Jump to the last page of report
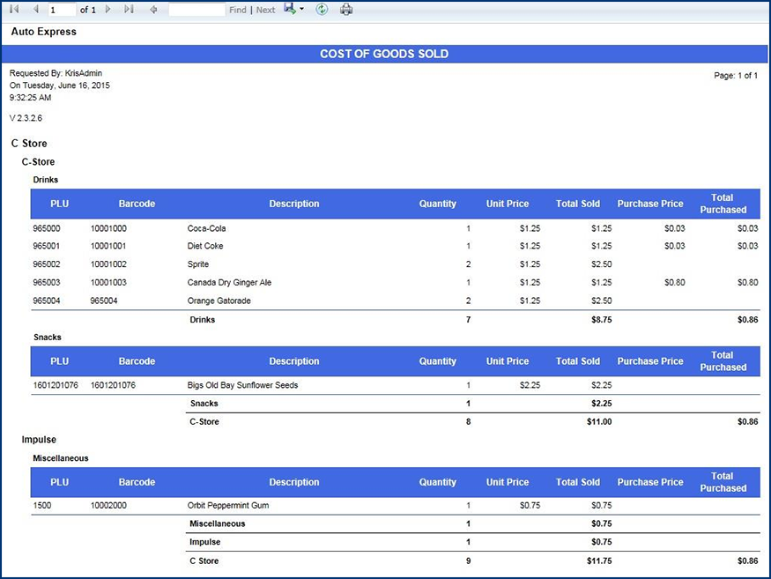 coord(129,10)
